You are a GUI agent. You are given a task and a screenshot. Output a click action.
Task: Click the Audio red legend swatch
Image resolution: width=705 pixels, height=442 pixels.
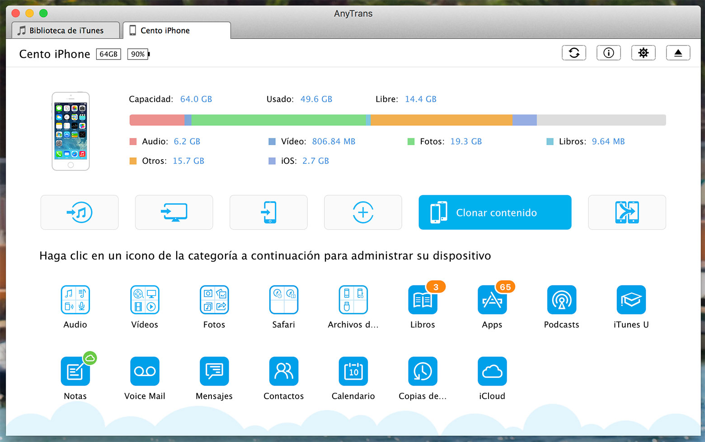click(133, 142)
